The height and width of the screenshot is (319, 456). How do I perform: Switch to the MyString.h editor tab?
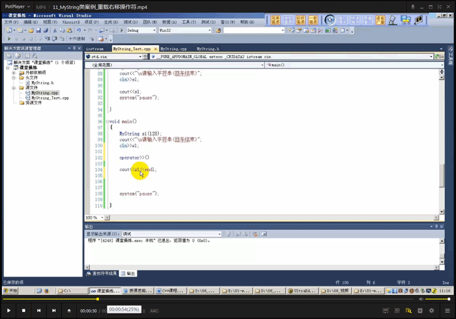click(x=208, y=49)
